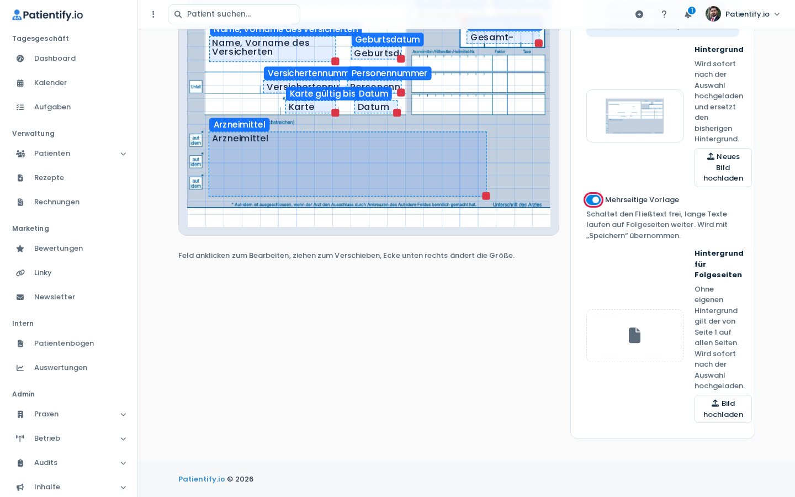Open the help question mark icon
Viewport: 795px width, 497px height.
664,14
